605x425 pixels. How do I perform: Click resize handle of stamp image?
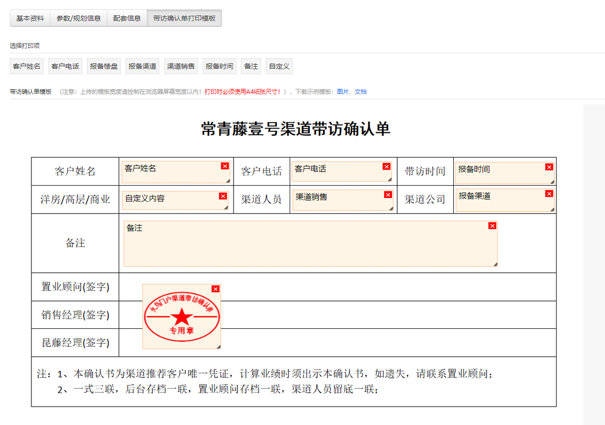point(218,347)
